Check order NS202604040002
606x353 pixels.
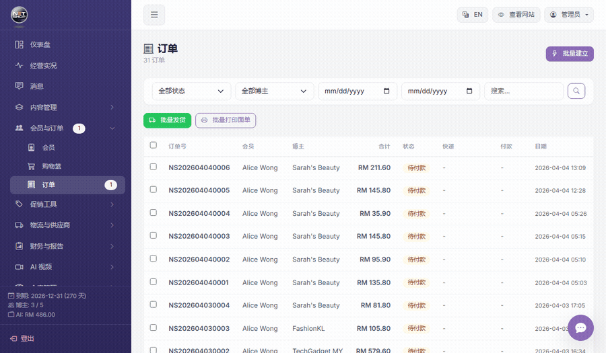coord(154,258)
